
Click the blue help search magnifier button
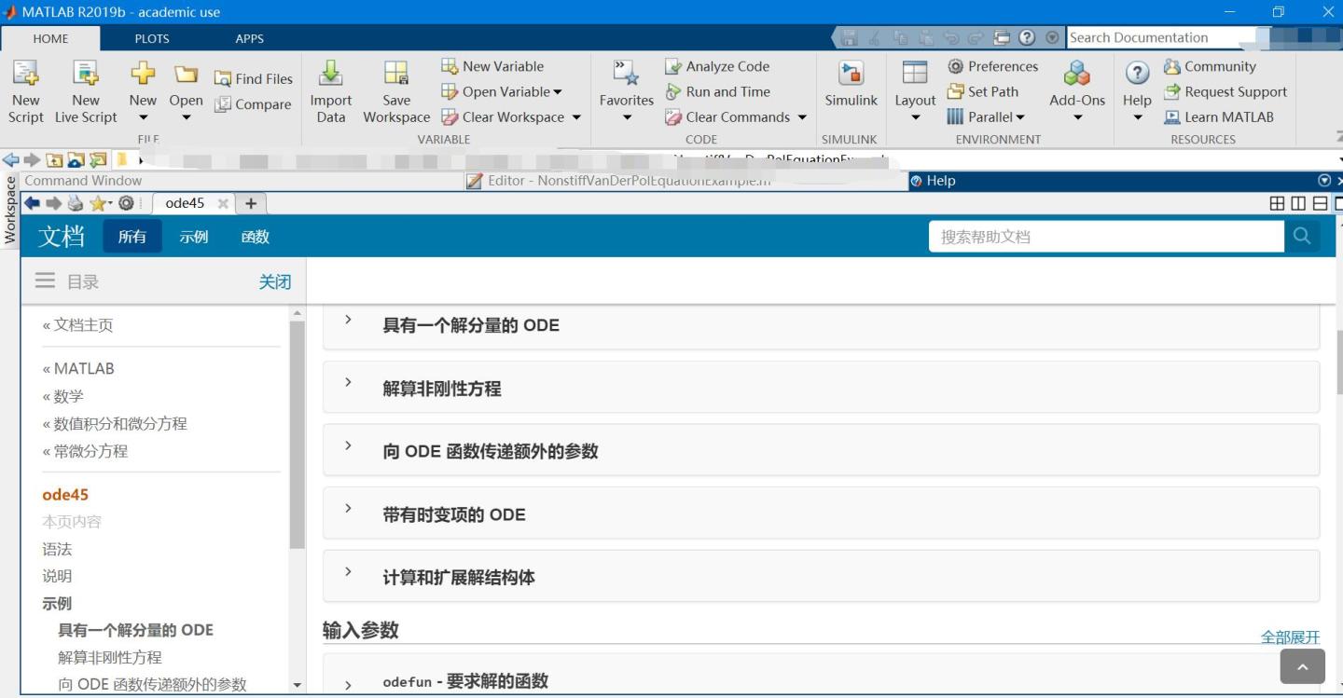(1302, 237)
